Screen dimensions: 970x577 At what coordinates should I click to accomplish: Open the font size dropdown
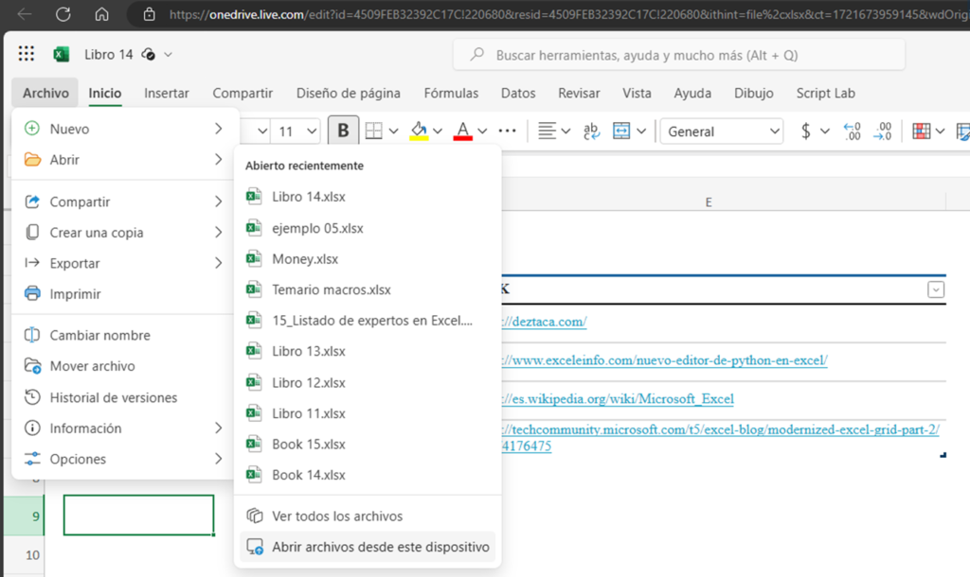pos(312,131)
